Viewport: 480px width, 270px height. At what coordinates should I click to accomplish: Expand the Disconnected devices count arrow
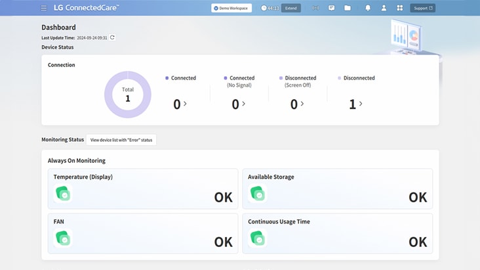point(361,104)
